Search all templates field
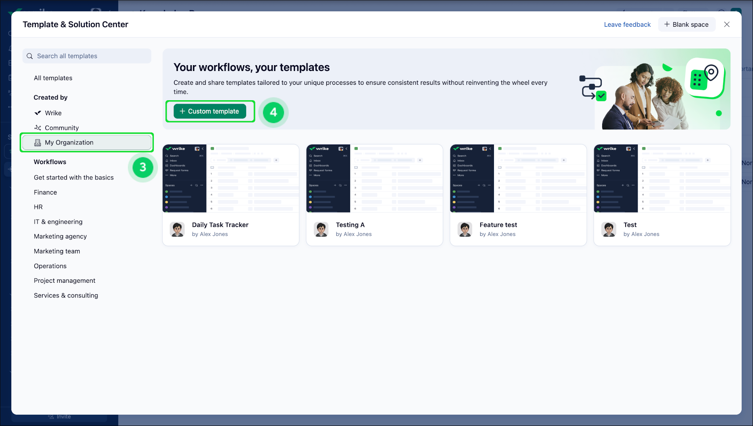 point(87,56)
